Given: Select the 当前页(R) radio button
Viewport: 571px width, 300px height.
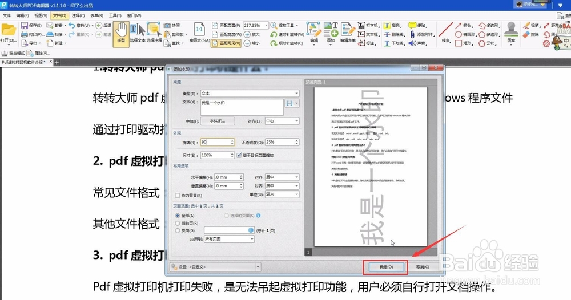Looking at the screenshot, I should 178,223.
